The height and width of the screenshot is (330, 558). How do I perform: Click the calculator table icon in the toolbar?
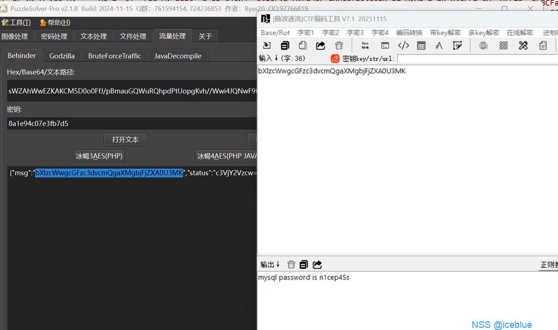[x=421, y=45]
